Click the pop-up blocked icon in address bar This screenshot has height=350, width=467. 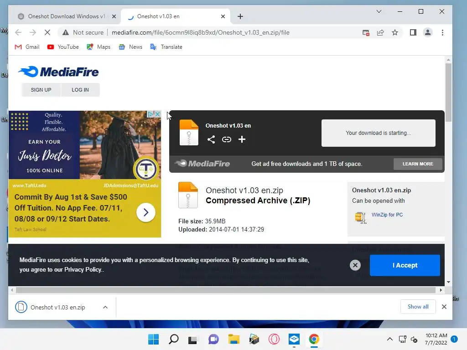[366, 33]
